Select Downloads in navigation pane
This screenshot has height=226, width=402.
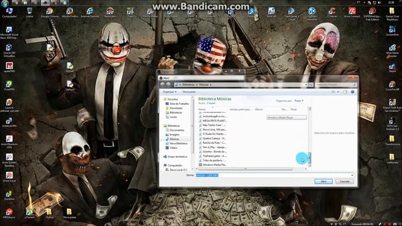click(174, 108)
